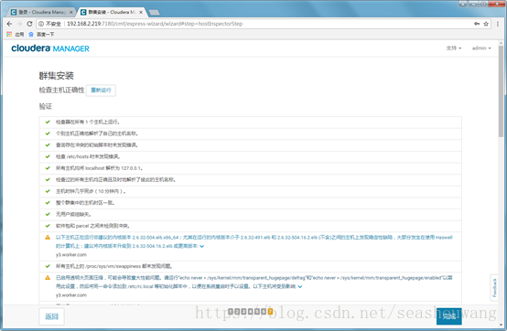Click checkmark beside swappiness check
The image size is (507, 331).
click(x=48, y=266)
